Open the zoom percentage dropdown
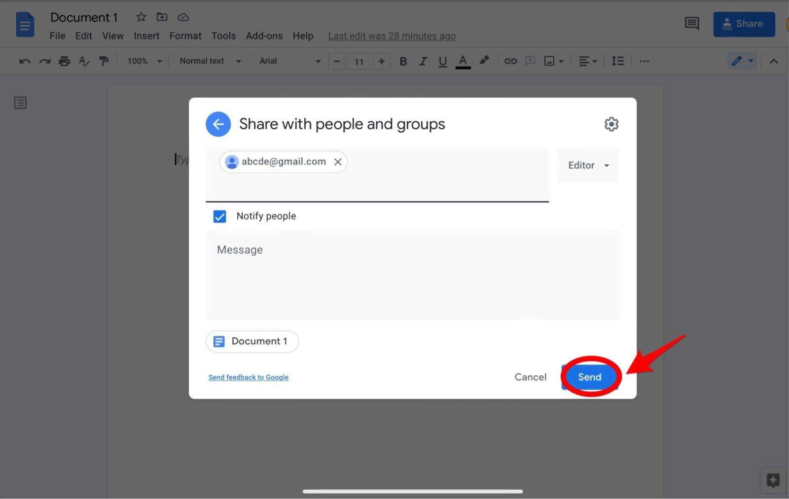 click(143, 61)
